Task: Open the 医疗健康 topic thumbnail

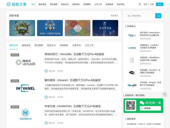Action: (50, 28)
